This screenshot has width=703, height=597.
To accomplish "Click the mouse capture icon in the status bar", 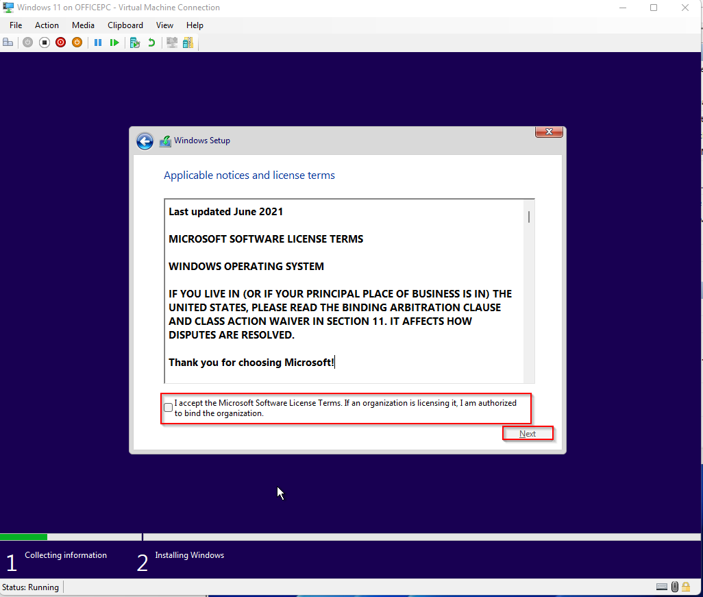I will 674,587.
